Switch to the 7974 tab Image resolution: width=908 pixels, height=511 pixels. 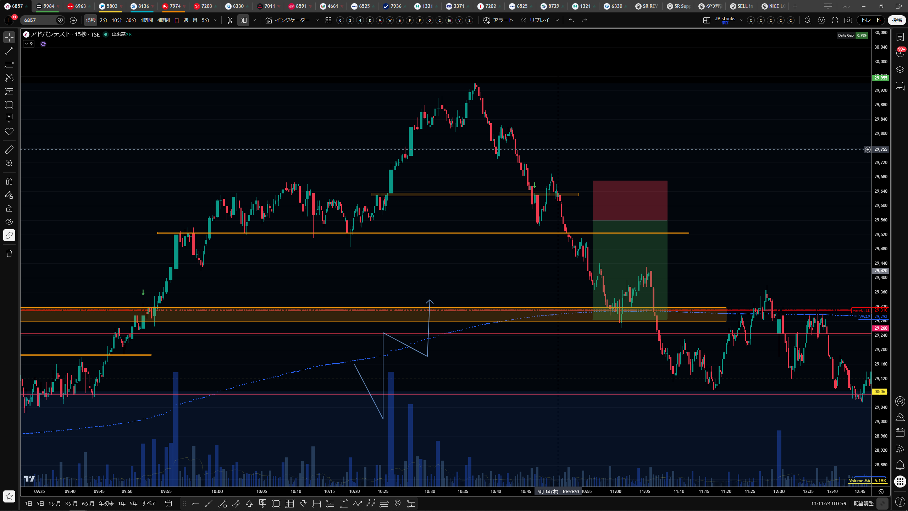(x=173, y=6)
